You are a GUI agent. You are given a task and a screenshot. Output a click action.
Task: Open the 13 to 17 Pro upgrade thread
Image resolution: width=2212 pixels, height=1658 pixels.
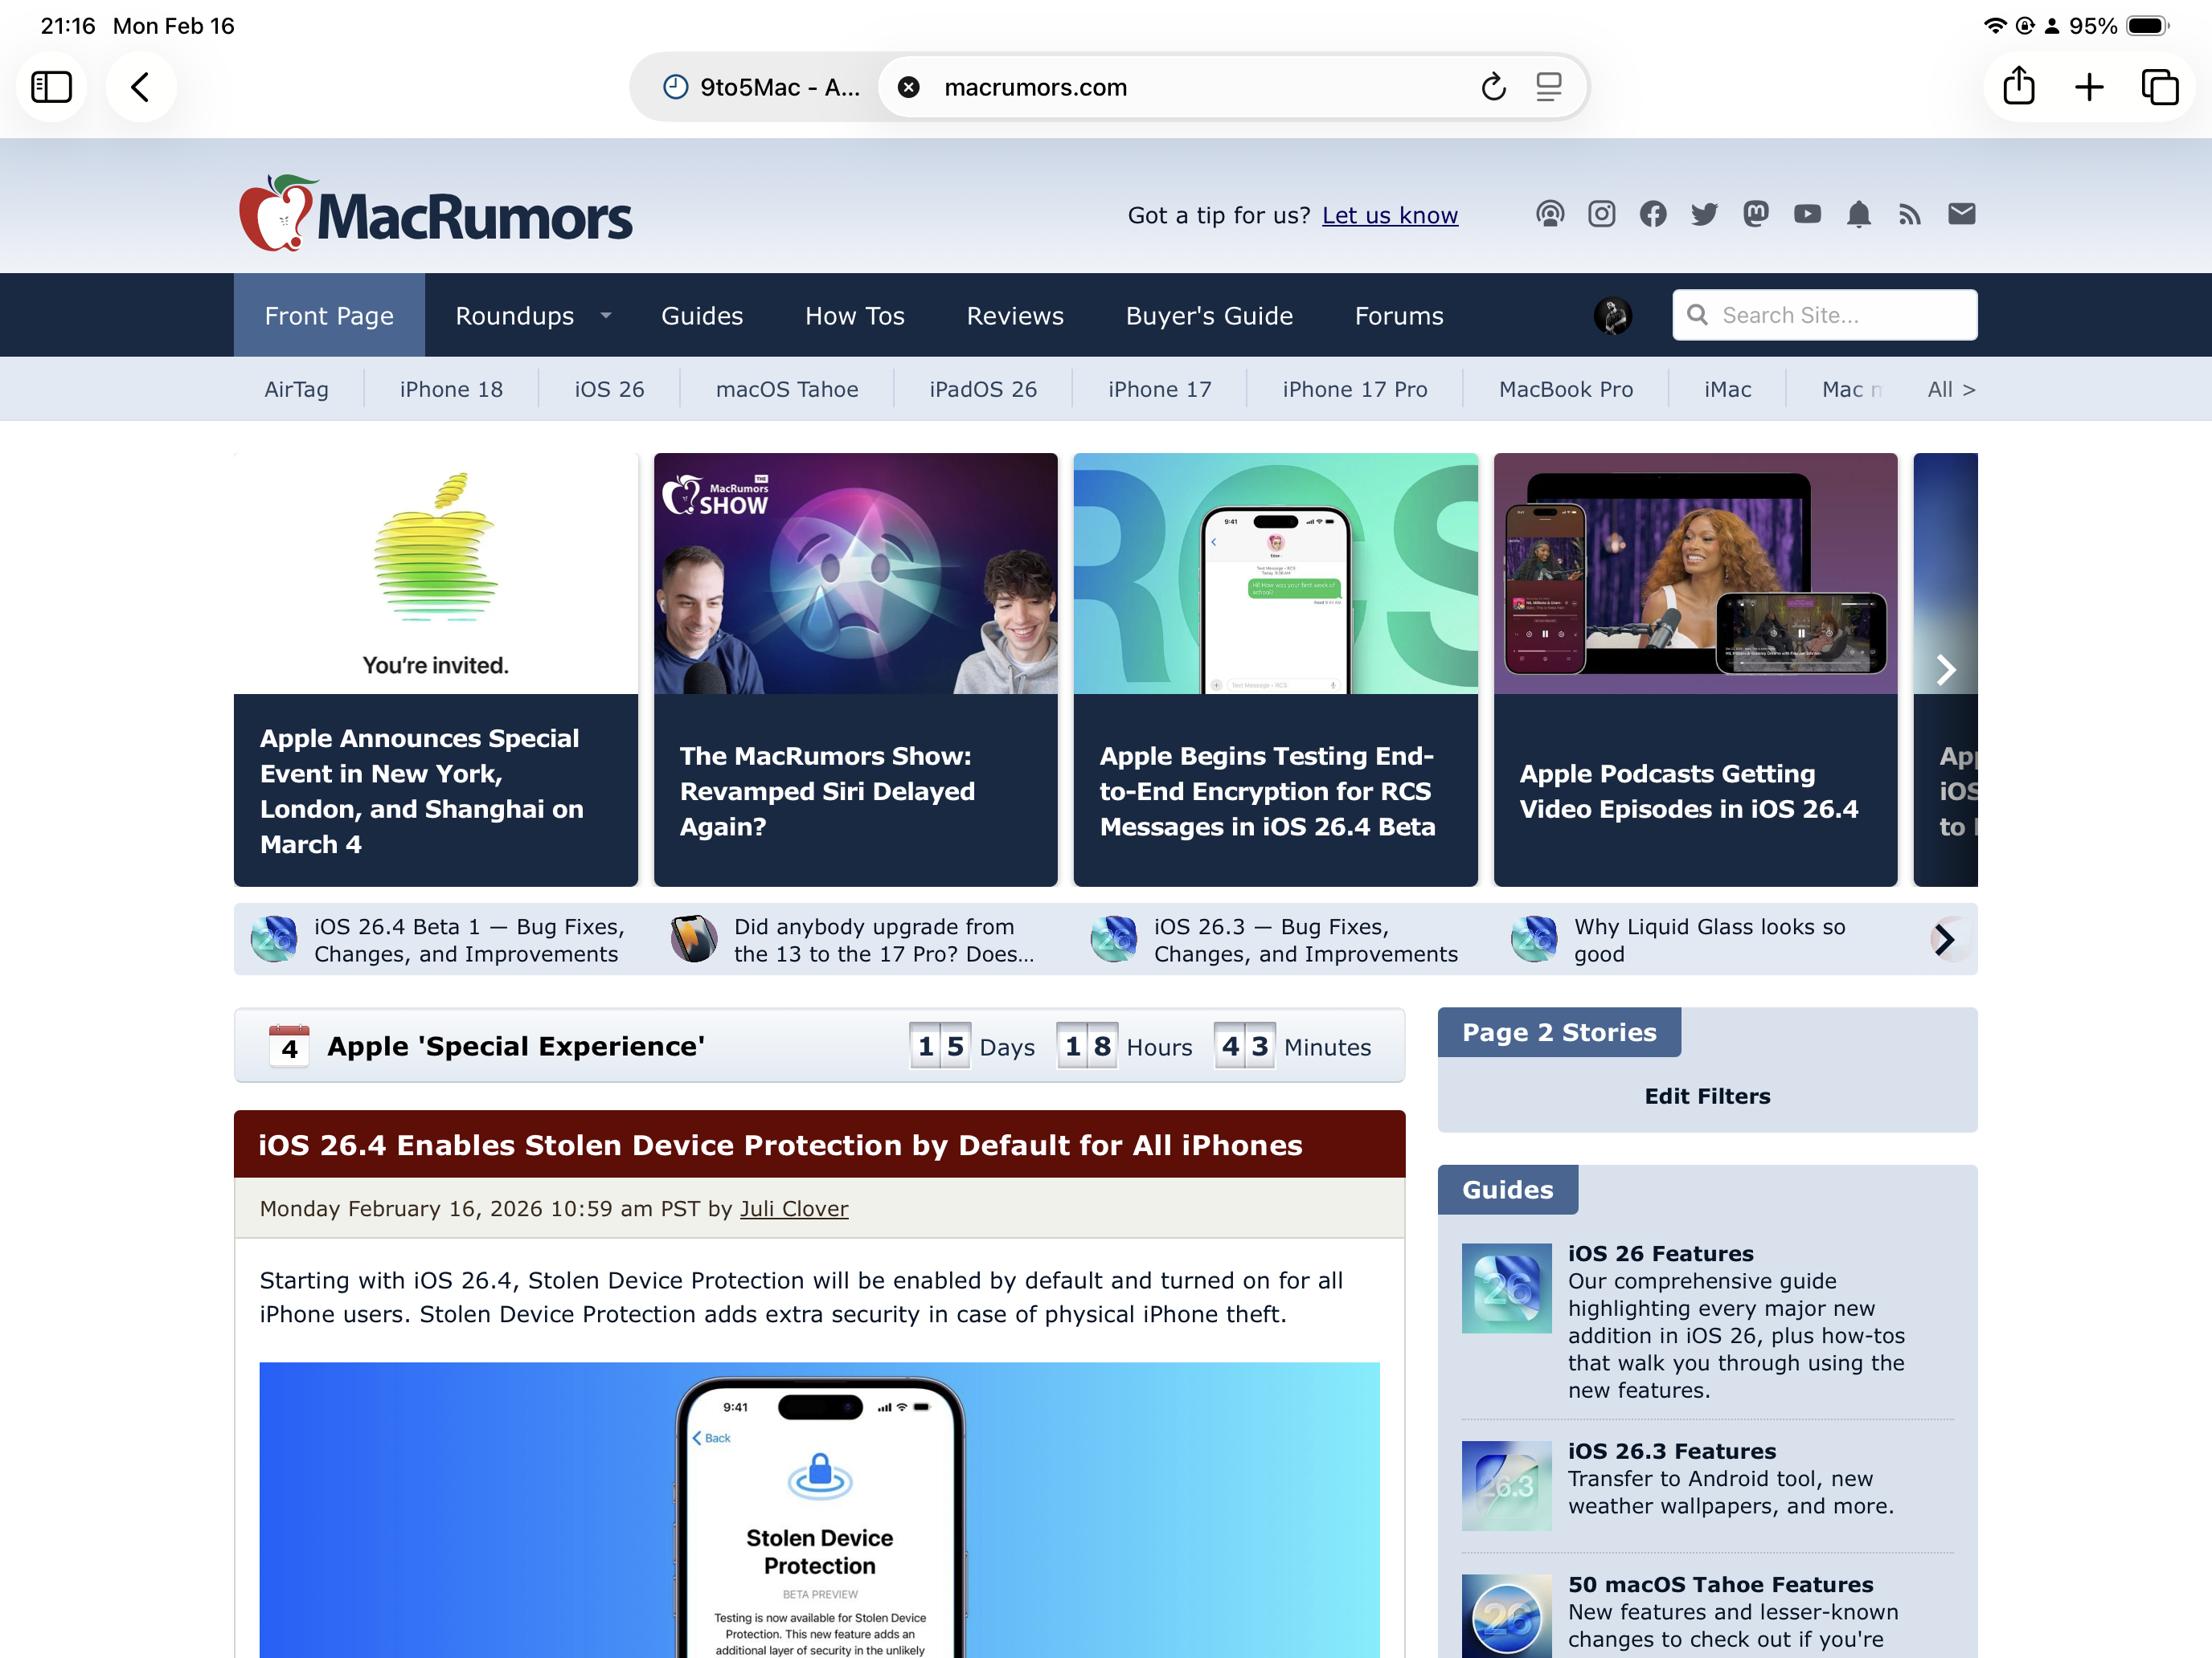854,941
